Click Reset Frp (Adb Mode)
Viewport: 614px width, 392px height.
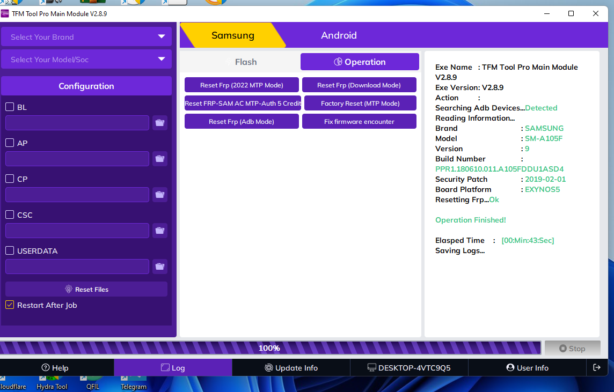pos(242,121)
